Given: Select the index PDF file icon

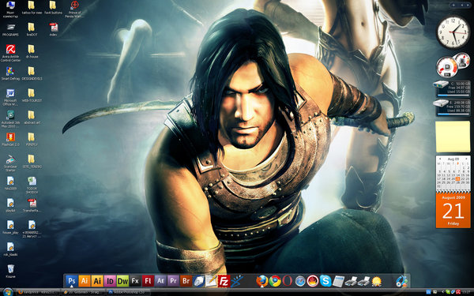Looking at the screenshot, I should pos(54,29).
